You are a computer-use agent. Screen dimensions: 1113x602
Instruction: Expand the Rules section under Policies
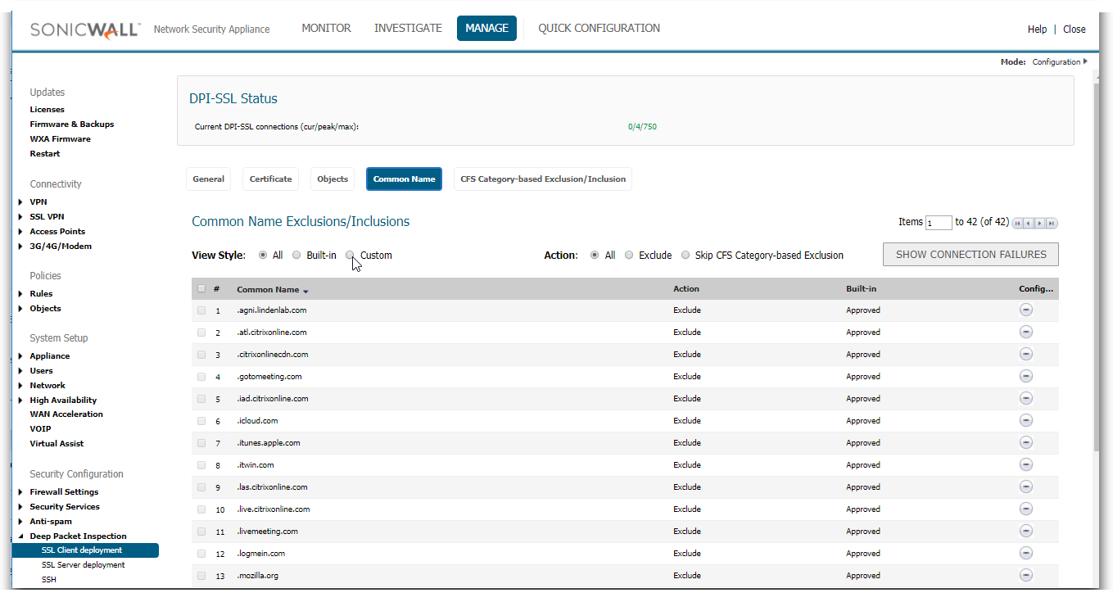20,293
